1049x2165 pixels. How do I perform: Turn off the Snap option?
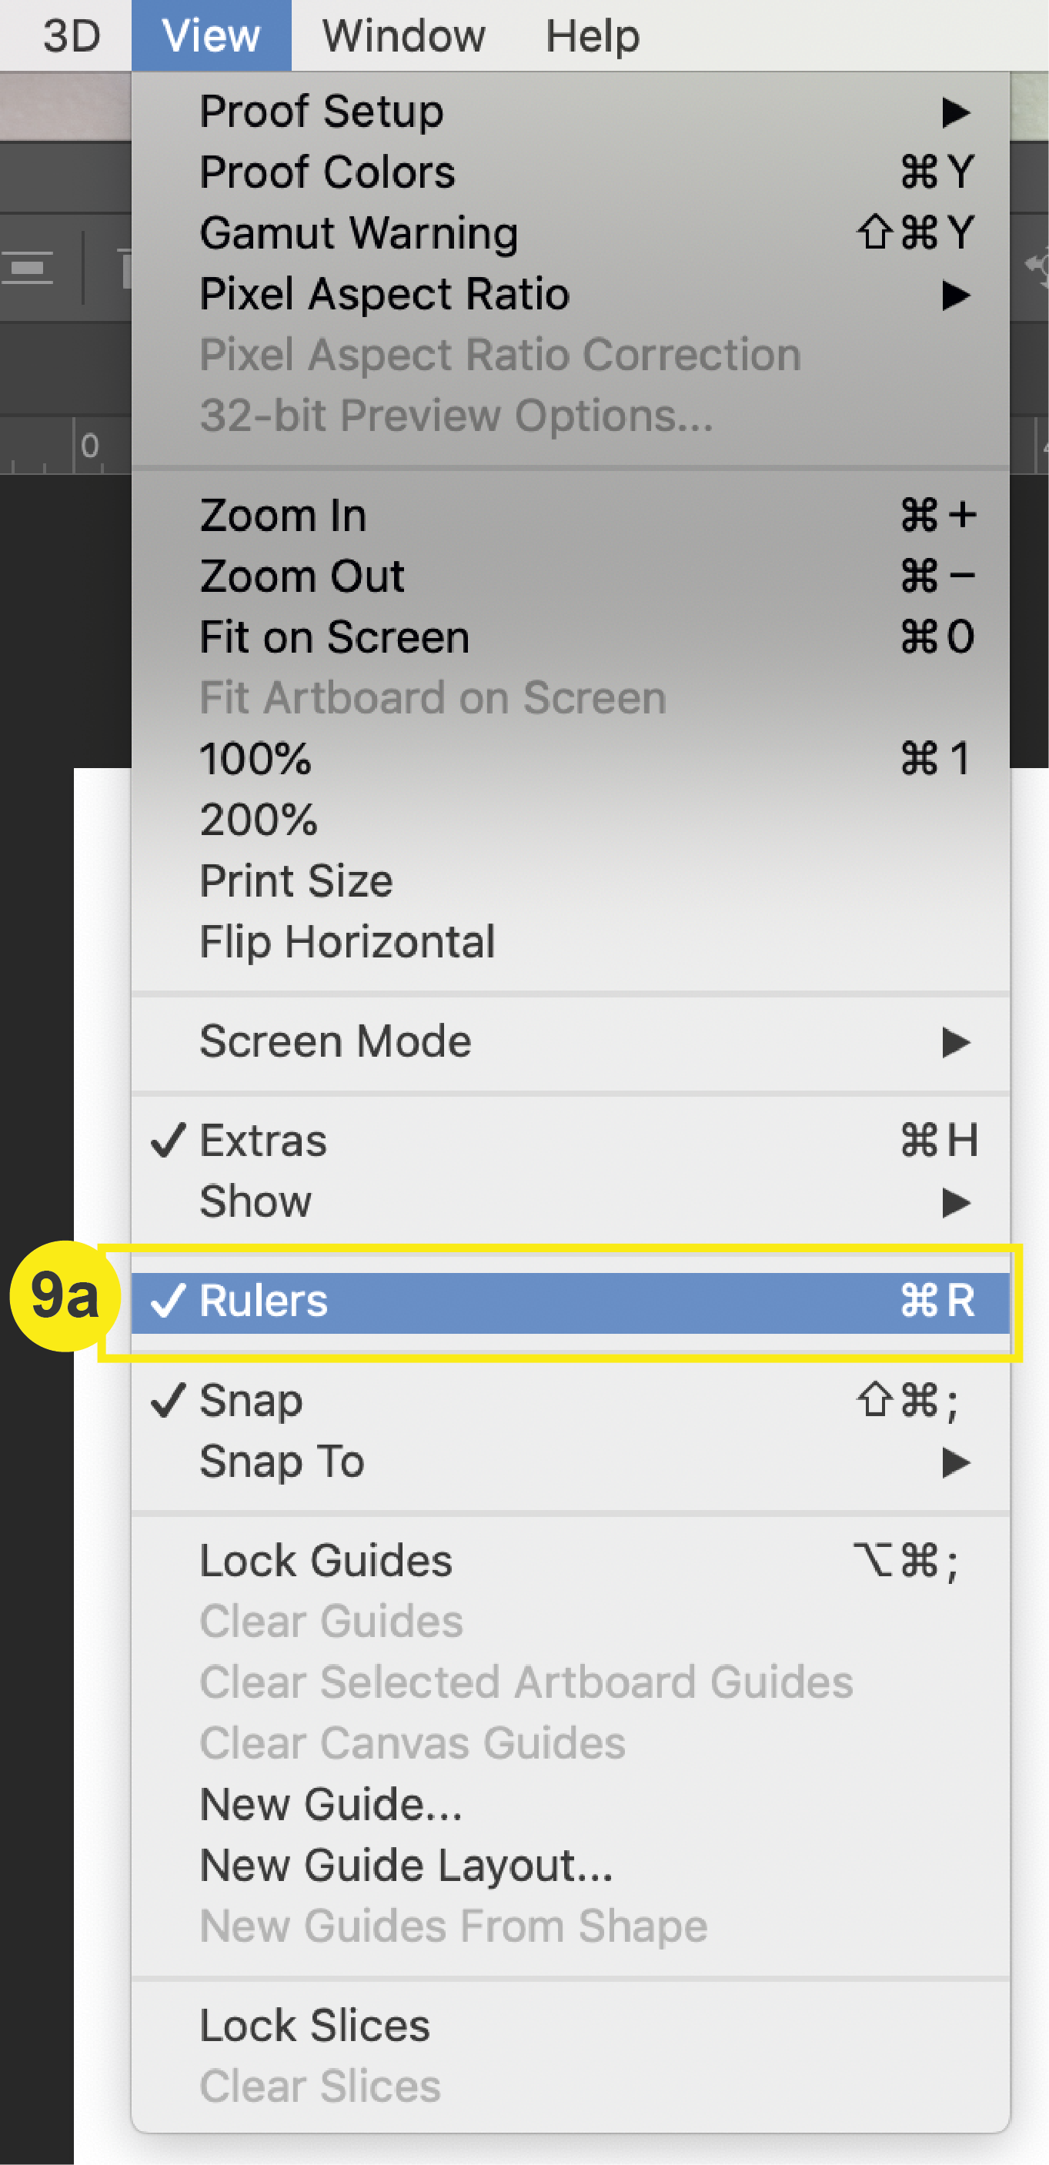pos(250,1400)
